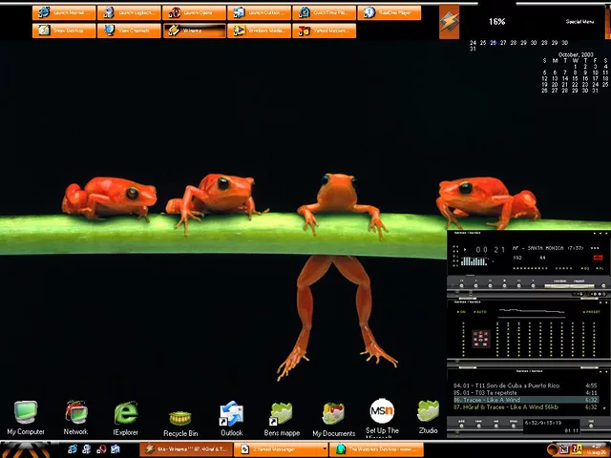This screenshot has height=458, width=611.
Task: Open the Special Menu at top right
Action: [x=579, y=21]
